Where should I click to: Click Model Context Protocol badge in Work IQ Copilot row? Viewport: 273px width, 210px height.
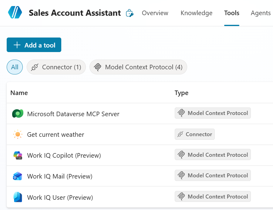pyautogui.click(x=213, y=155)
